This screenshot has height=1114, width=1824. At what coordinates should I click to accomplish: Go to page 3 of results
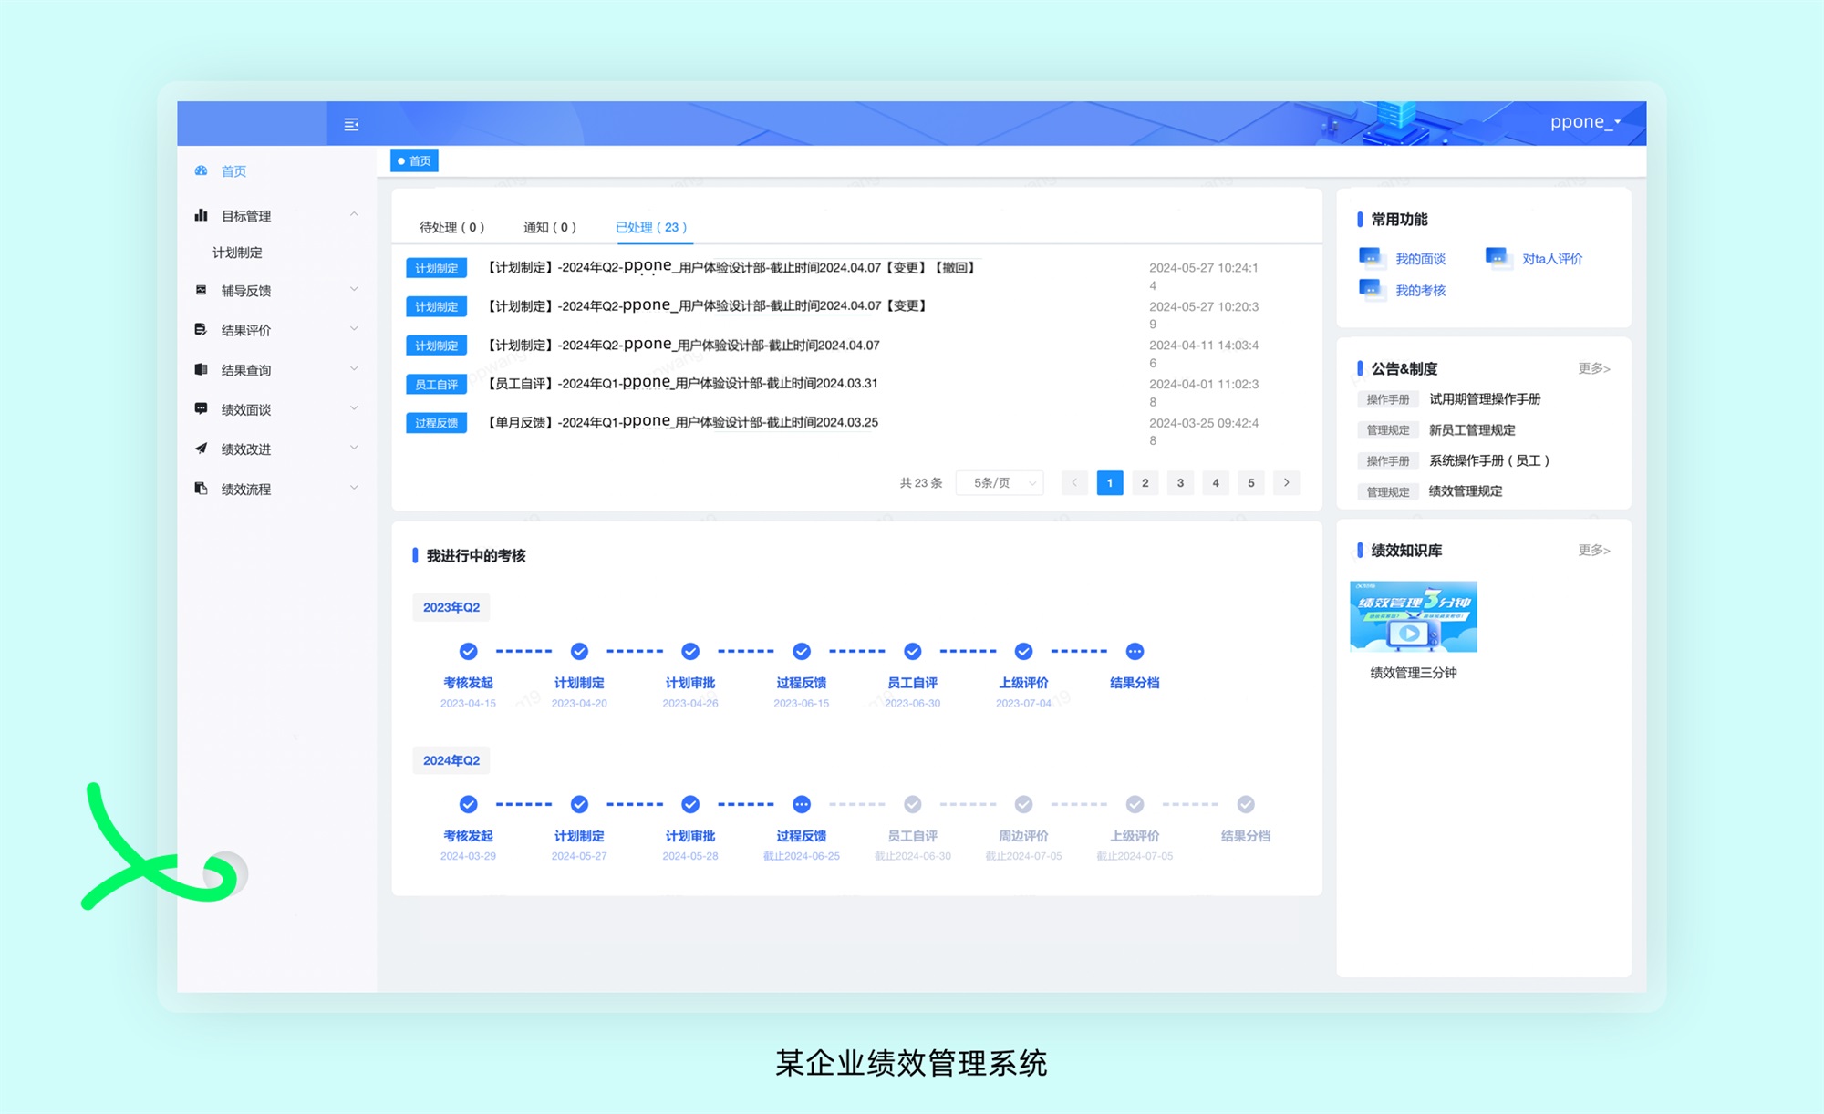[x=1180, y=482]
